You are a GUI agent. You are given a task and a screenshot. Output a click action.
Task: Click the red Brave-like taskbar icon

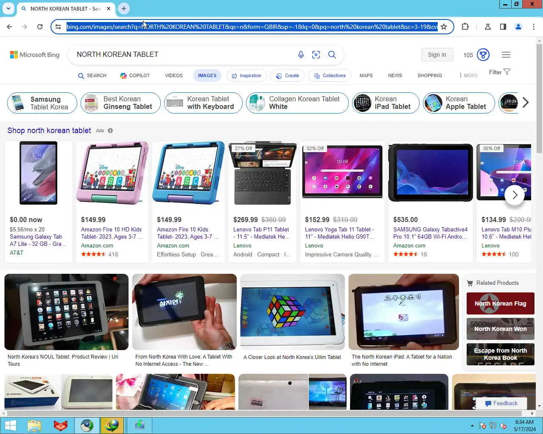[x=61, y=426]
